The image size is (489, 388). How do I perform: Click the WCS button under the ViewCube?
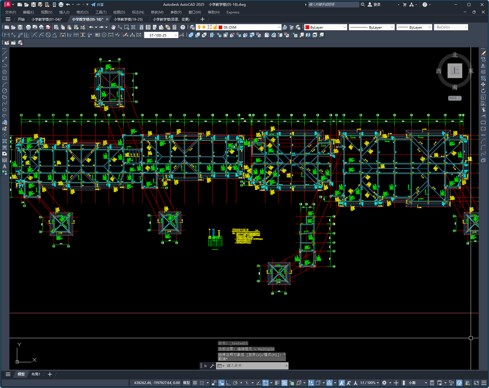point(454,98)
